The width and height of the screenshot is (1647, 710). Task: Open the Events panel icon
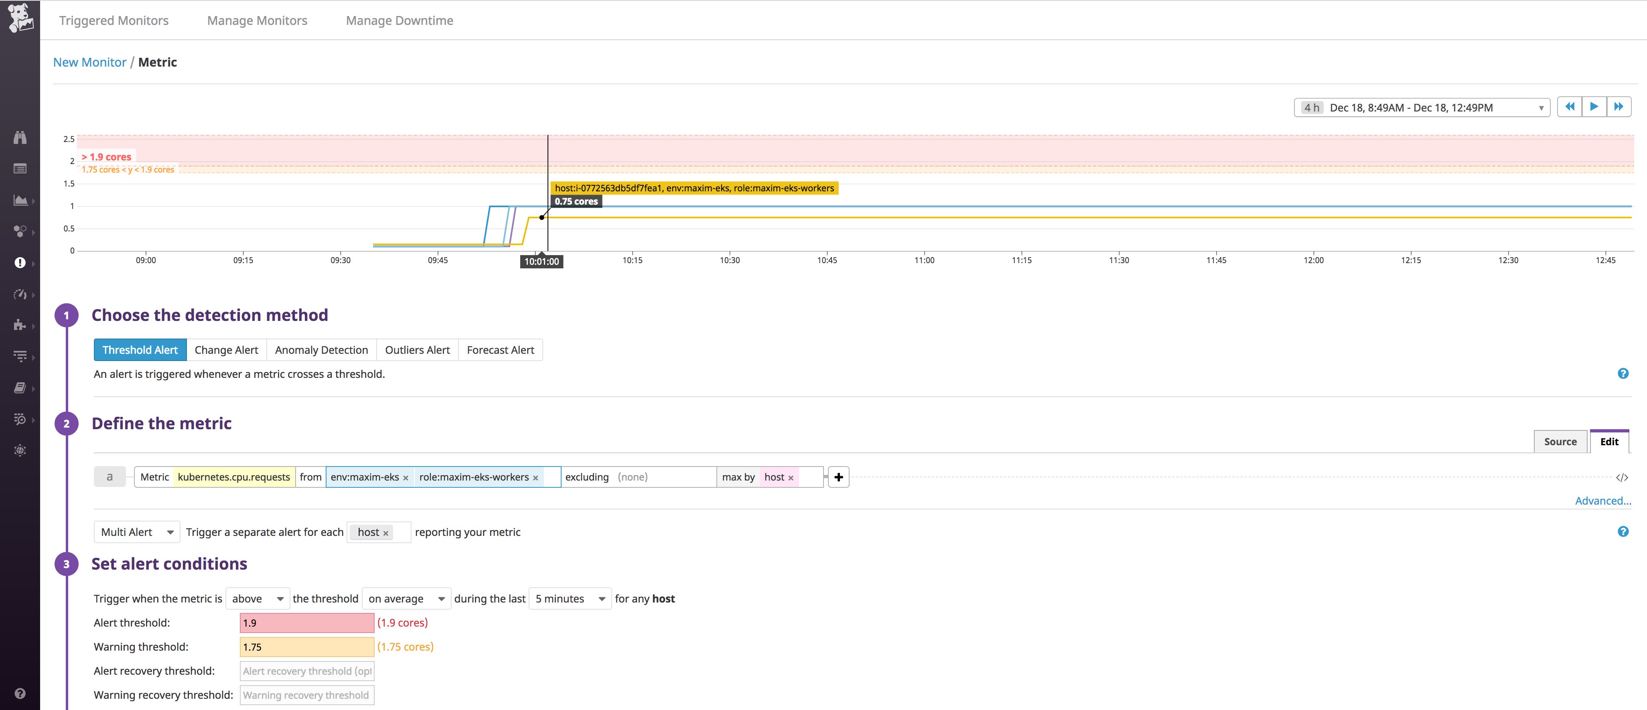pos(20,168)
